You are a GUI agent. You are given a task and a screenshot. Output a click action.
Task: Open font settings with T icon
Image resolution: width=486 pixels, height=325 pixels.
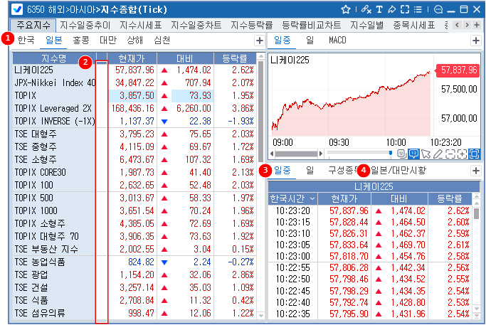click(x=379, y=9)
